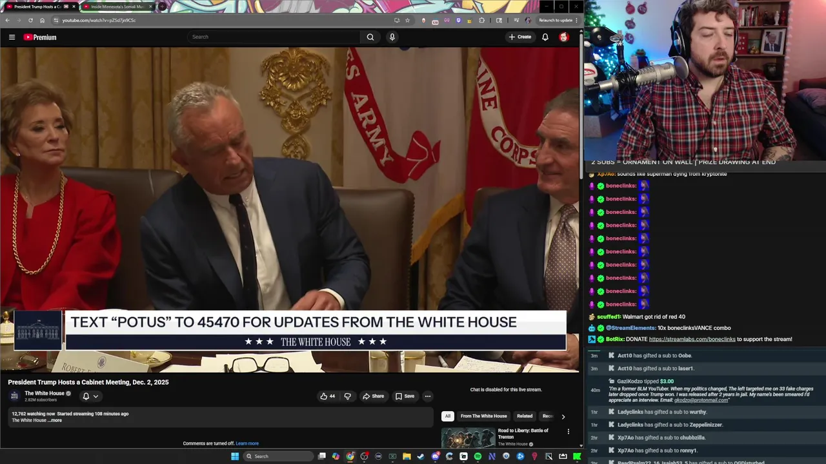Screen dimensions: 826x464
Task: Select the Related filter chip
Action: pos(525,416)
